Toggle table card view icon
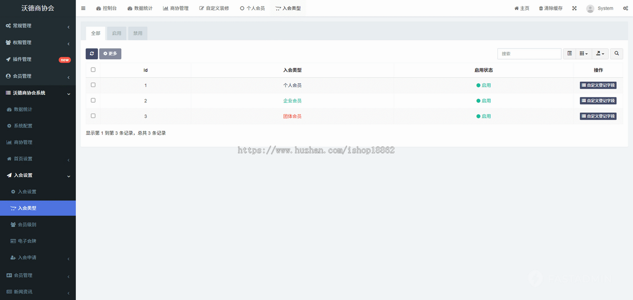This screenshot has height=300, width=633. [570, 53]
